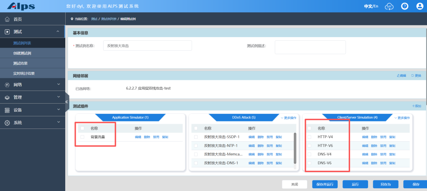Go to 实时统计结果 menu item
Image resolution: width=427 pixels, height=191 pixels.
coord(24,74)
